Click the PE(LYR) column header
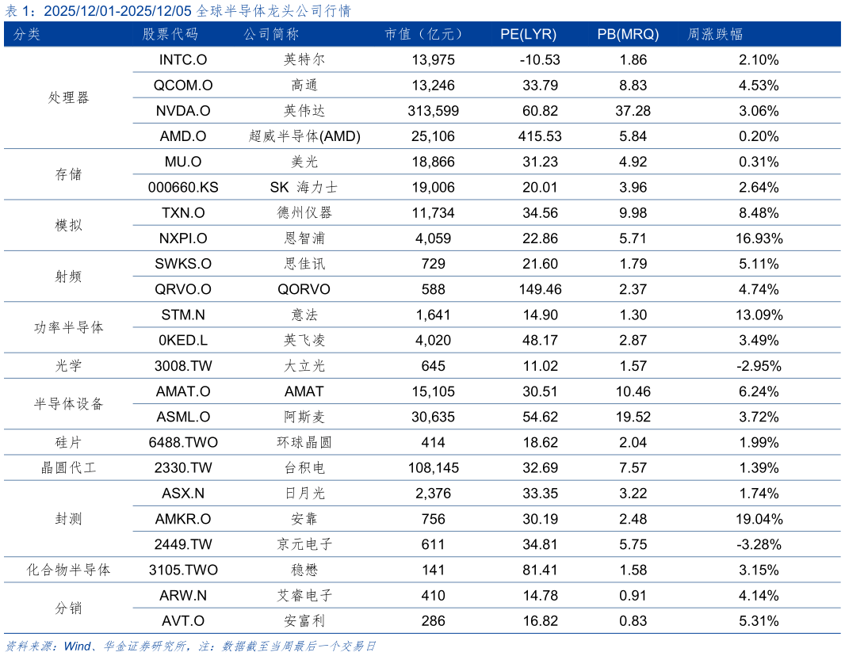 click(x=528, y=35)
